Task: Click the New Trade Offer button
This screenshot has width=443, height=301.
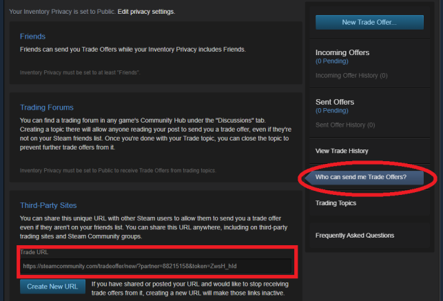Action: [369, 22]
